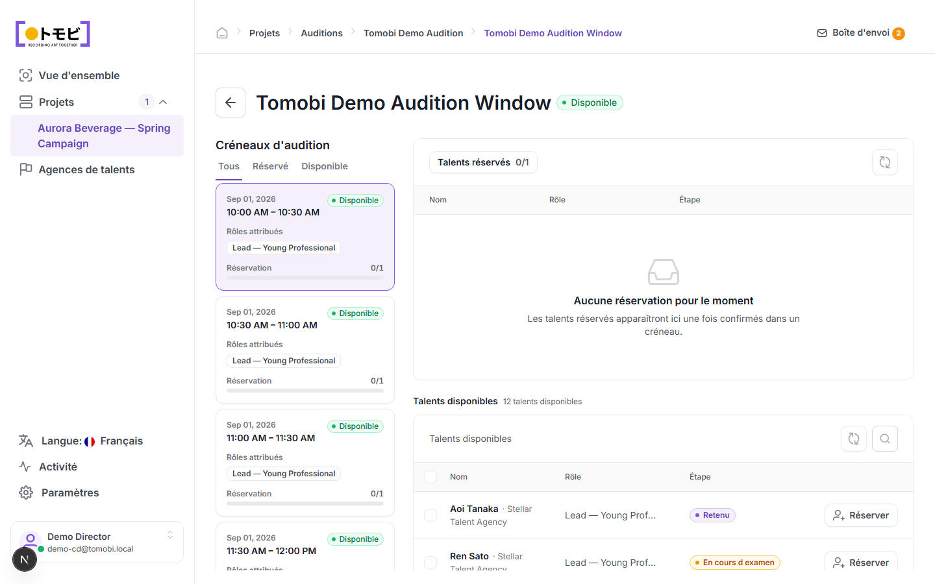The height and width of the screenshot is (584, 935).
Task: Click the Paramètres gear icon
Action: (x=26, y=493)
